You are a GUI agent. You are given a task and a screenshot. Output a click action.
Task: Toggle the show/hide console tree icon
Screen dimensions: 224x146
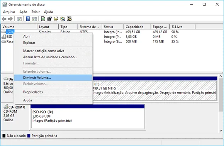19,19
